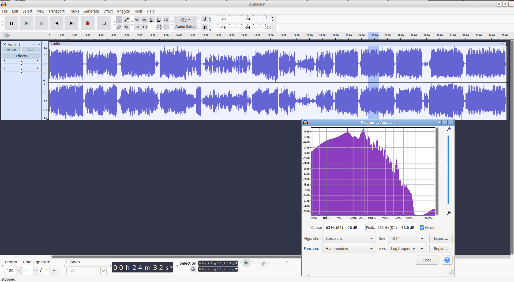This screenshot has height=282, width=514.
Task: Open Effects for Audio 1 track
Action: [x=21, y=56]
